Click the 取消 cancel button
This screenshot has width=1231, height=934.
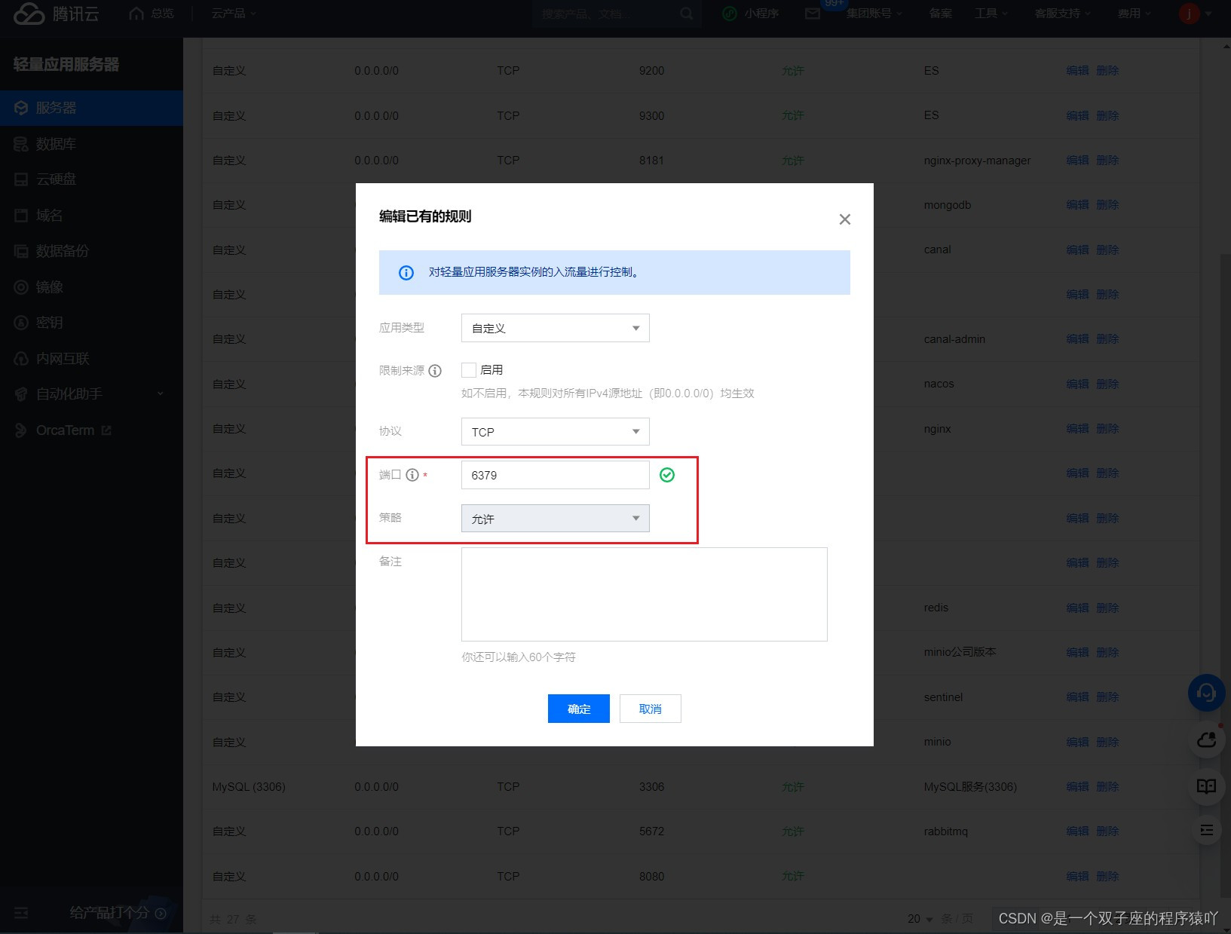(x=651, y=709)
